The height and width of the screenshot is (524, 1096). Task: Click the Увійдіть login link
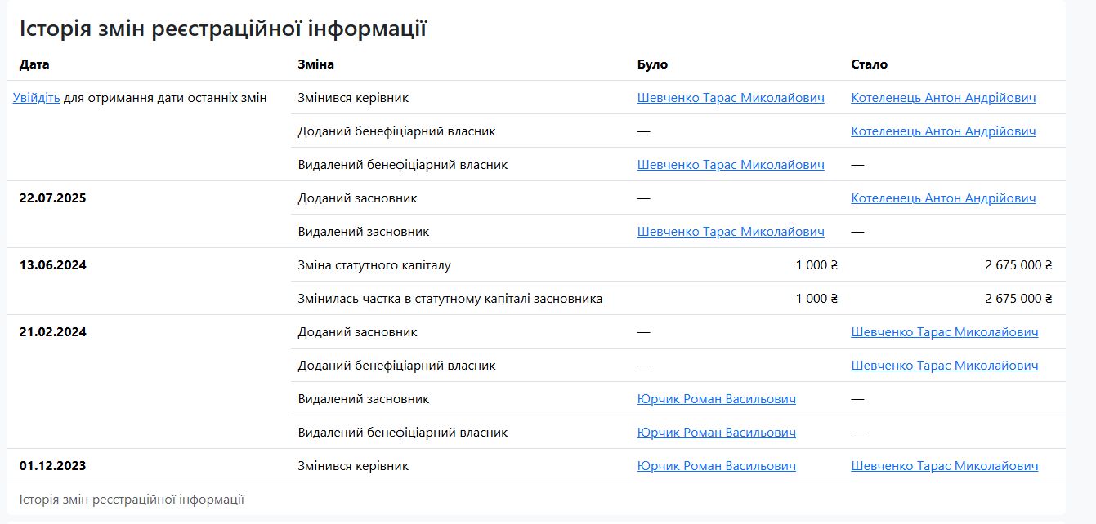36,98
